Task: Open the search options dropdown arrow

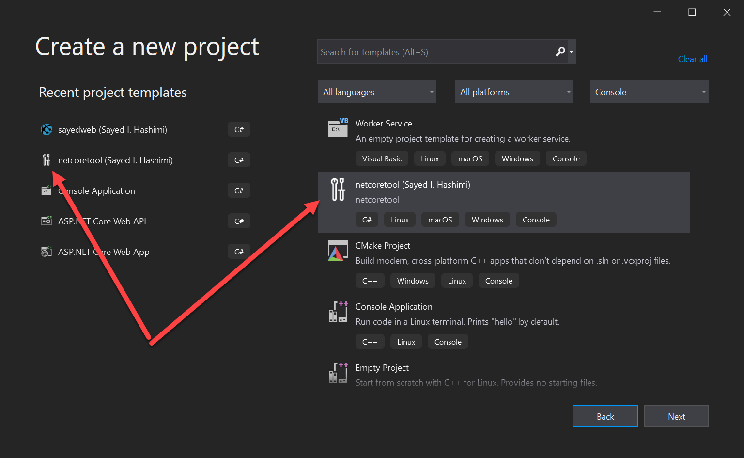Action: 572,52
